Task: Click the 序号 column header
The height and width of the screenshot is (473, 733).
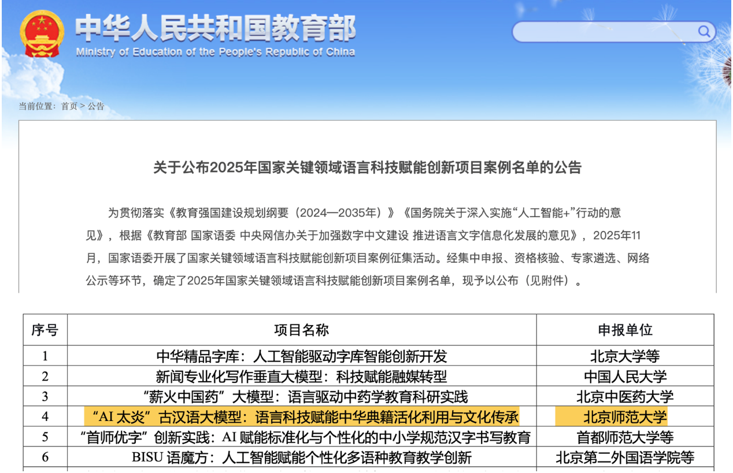Action: click(45, 330)
